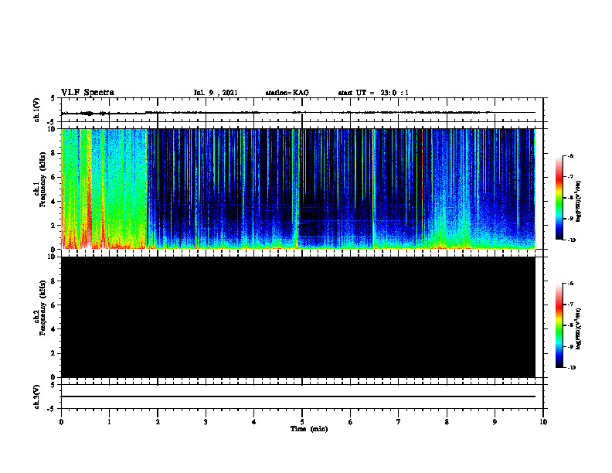Image resolution: width=612 pixels, height=473 pixels.
Task: Click the "-10" label on the ch.1 color scale
Action: (571, 240)
